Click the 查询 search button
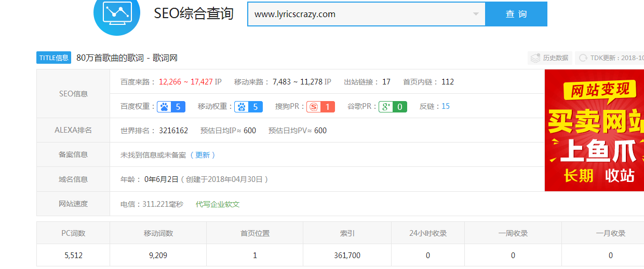 (x=516, y=14)
